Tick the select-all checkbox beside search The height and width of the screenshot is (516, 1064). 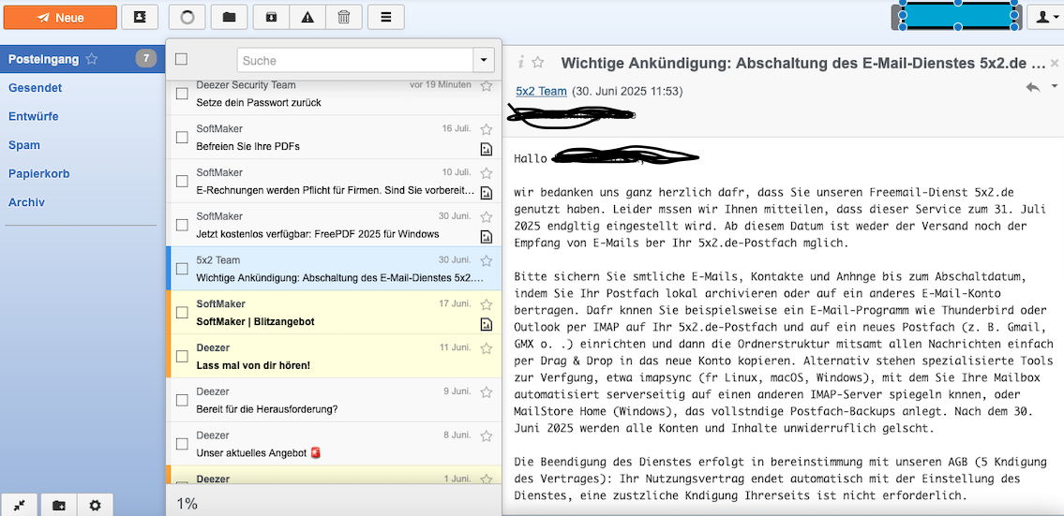pyautogui.click(x=182, y=60)
